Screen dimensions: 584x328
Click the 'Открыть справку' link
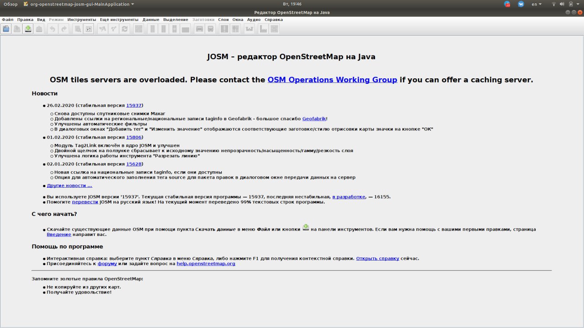pyautogui.click(x=377, y=258)
